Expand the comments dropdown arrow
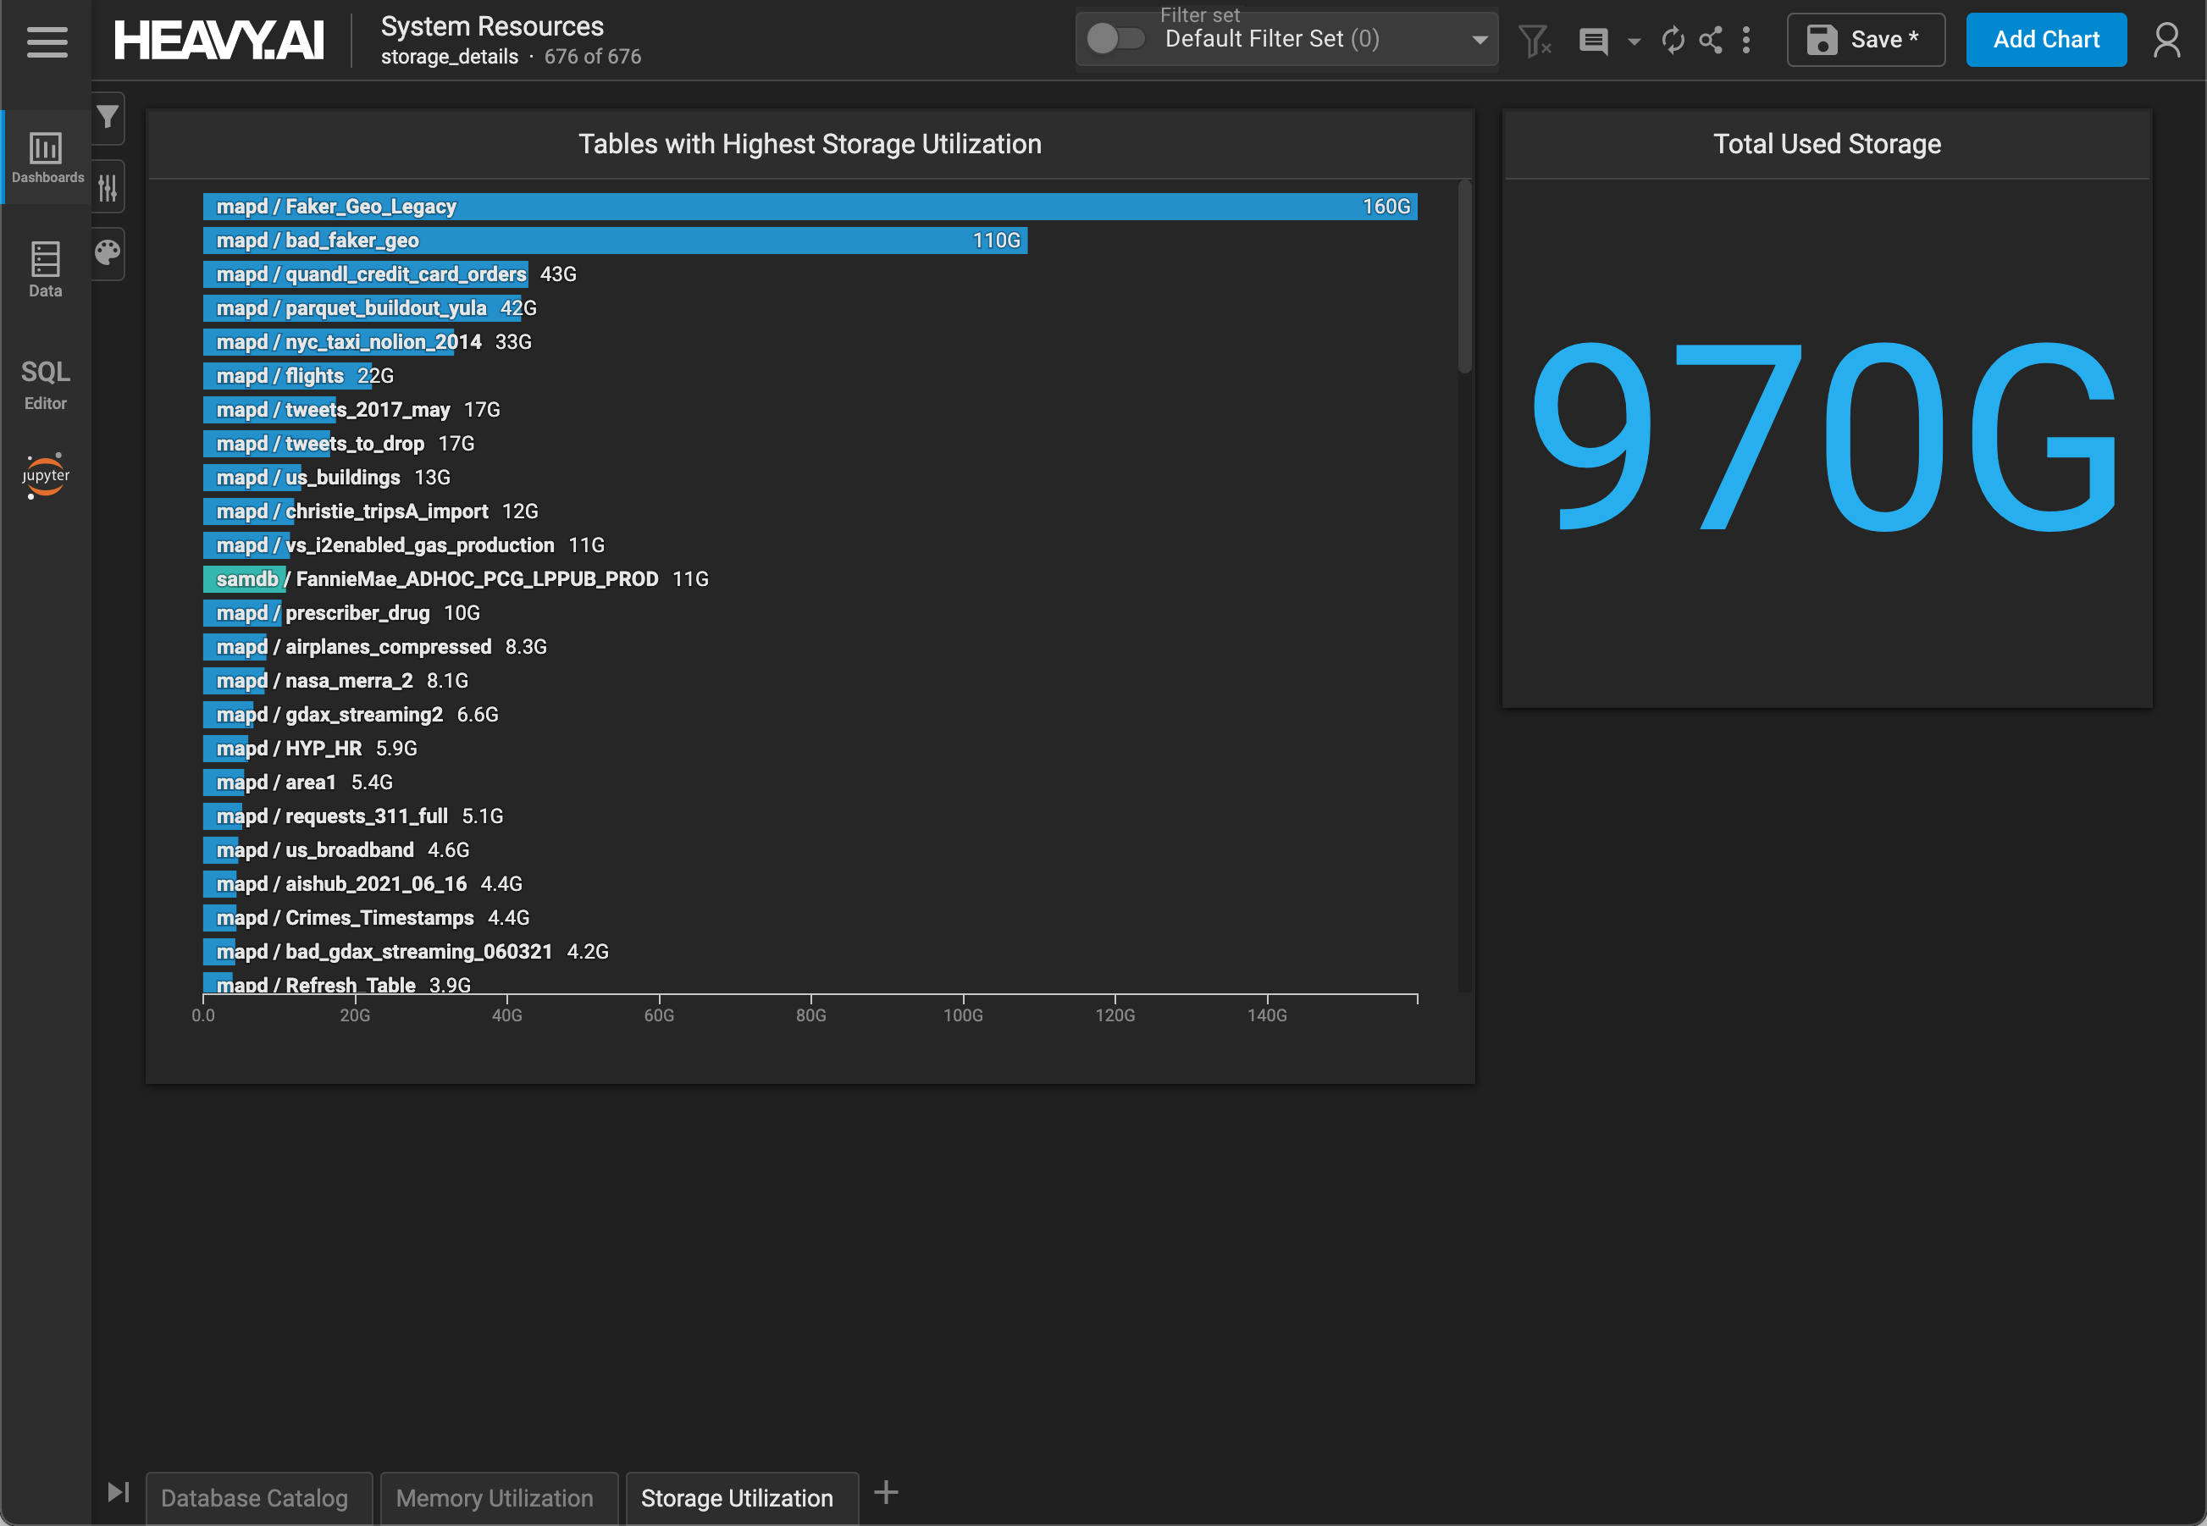 coord(1635,41)
